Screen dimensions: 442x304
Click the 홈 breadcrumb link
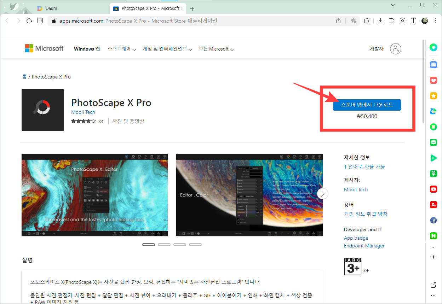point(24,77)
